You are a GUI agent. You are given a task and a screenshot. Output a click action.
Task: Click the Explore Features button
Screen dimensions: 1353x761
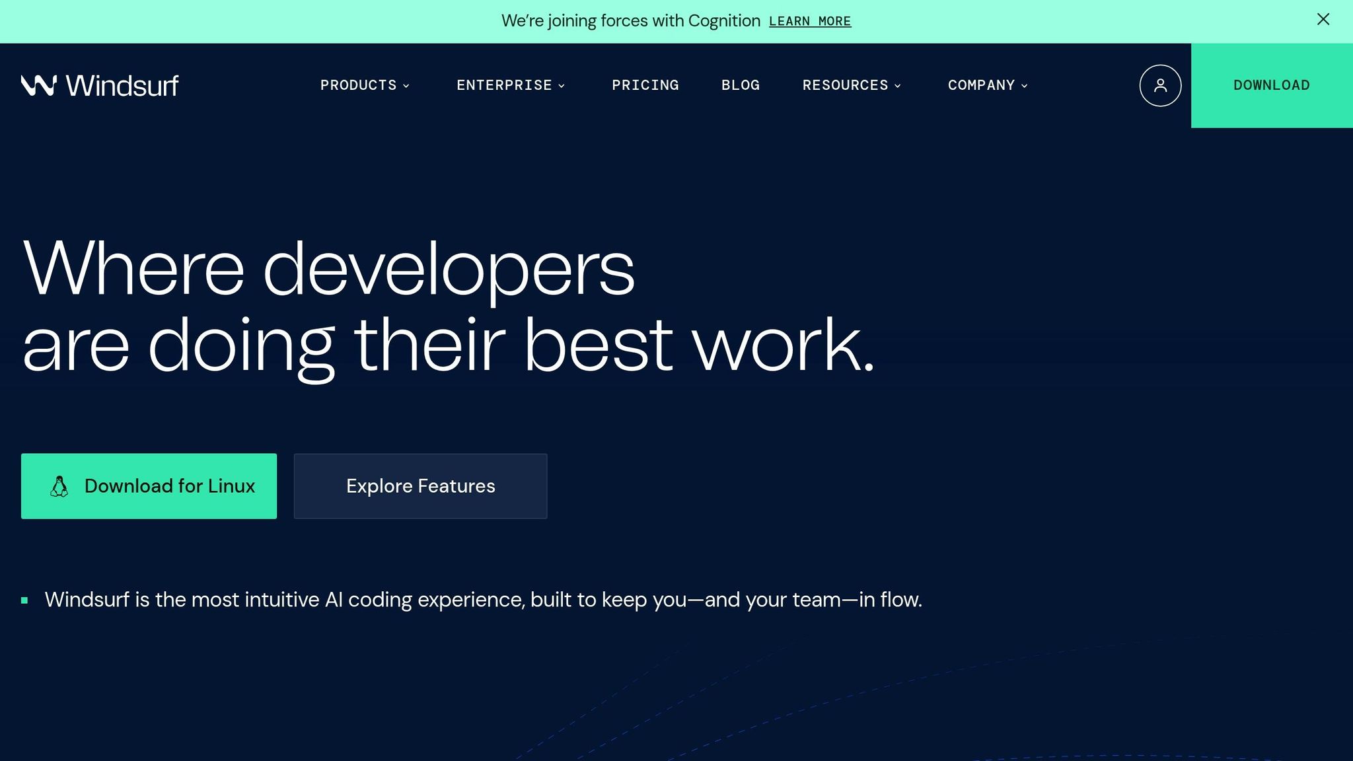420,486
